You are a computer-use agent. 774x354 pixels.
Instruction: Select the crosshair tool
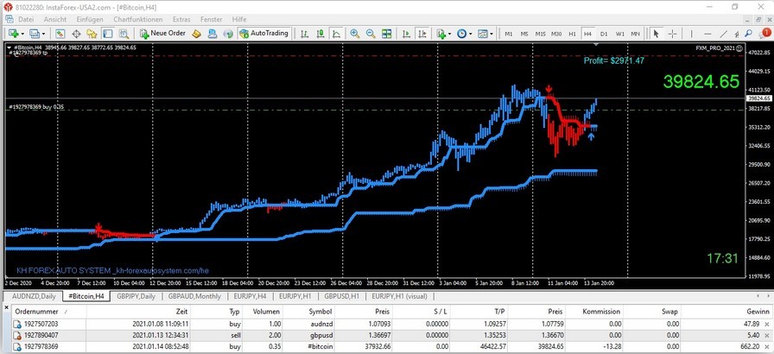point(672,34)
